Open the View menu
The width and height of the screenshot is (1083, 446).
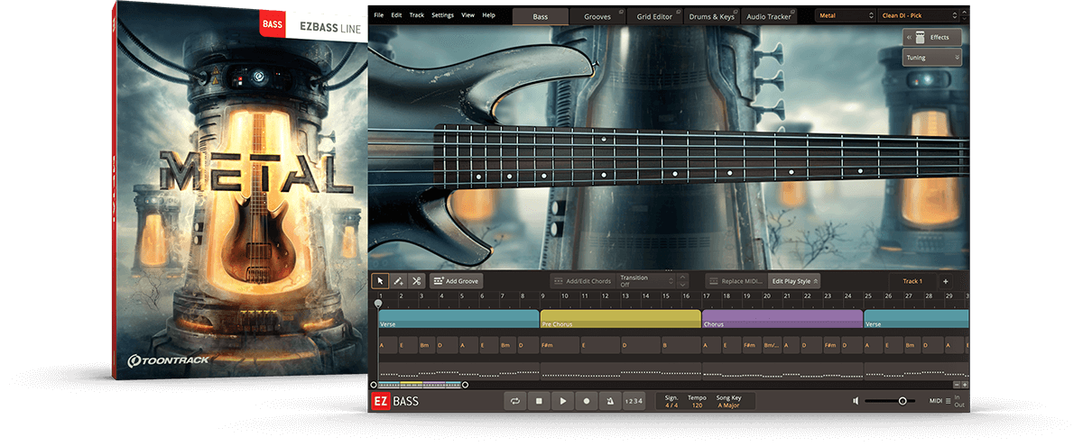click(467, 15)
